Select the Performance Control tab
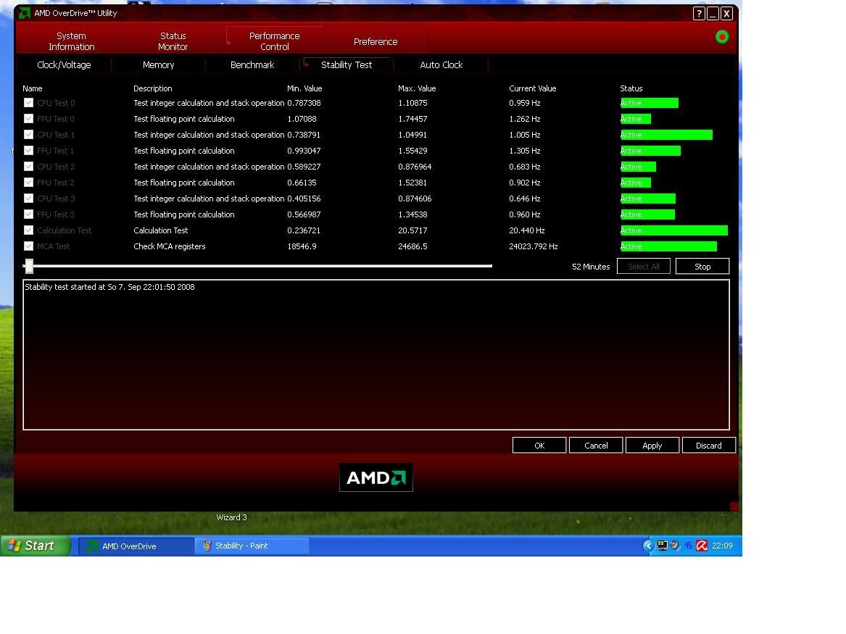 point(275,41)
